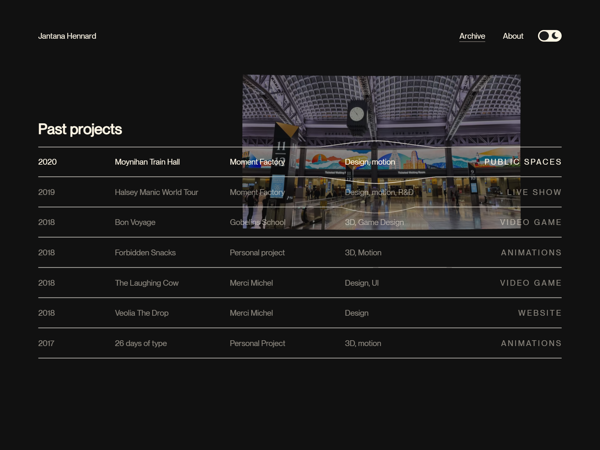This screenshot has height=450, width=600.
Task: Open the 26 days of type project
Action: (141, 343)
